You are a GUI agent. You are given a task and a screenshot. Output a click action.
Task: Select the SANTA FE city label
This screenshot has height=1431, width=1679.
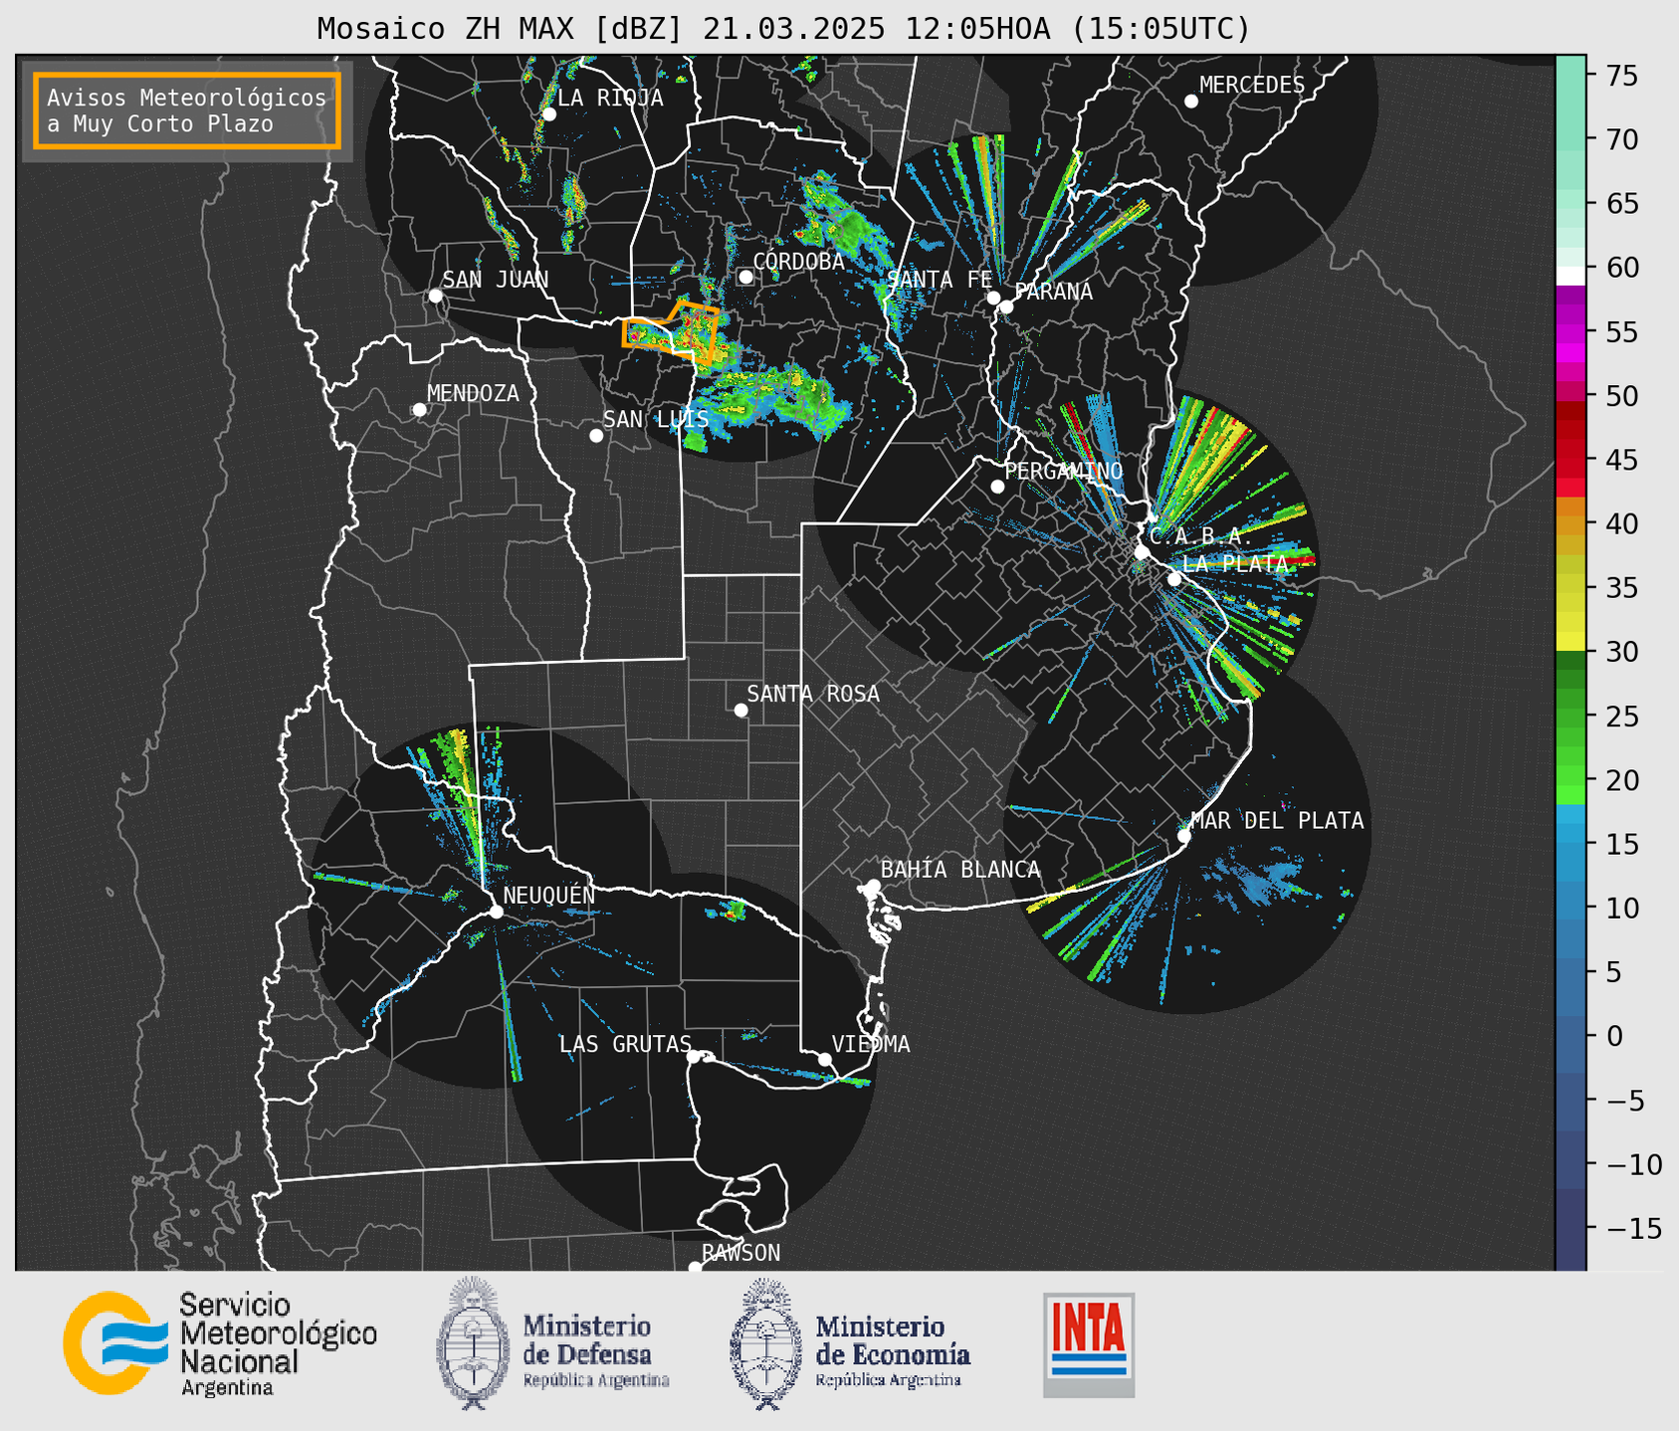941,280
